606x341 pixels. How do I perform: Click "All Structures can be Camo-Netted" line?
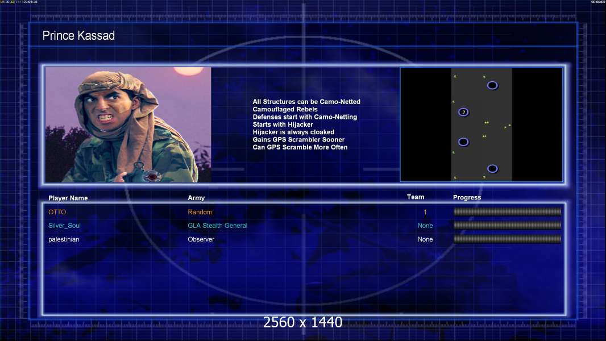pos(306,102)
